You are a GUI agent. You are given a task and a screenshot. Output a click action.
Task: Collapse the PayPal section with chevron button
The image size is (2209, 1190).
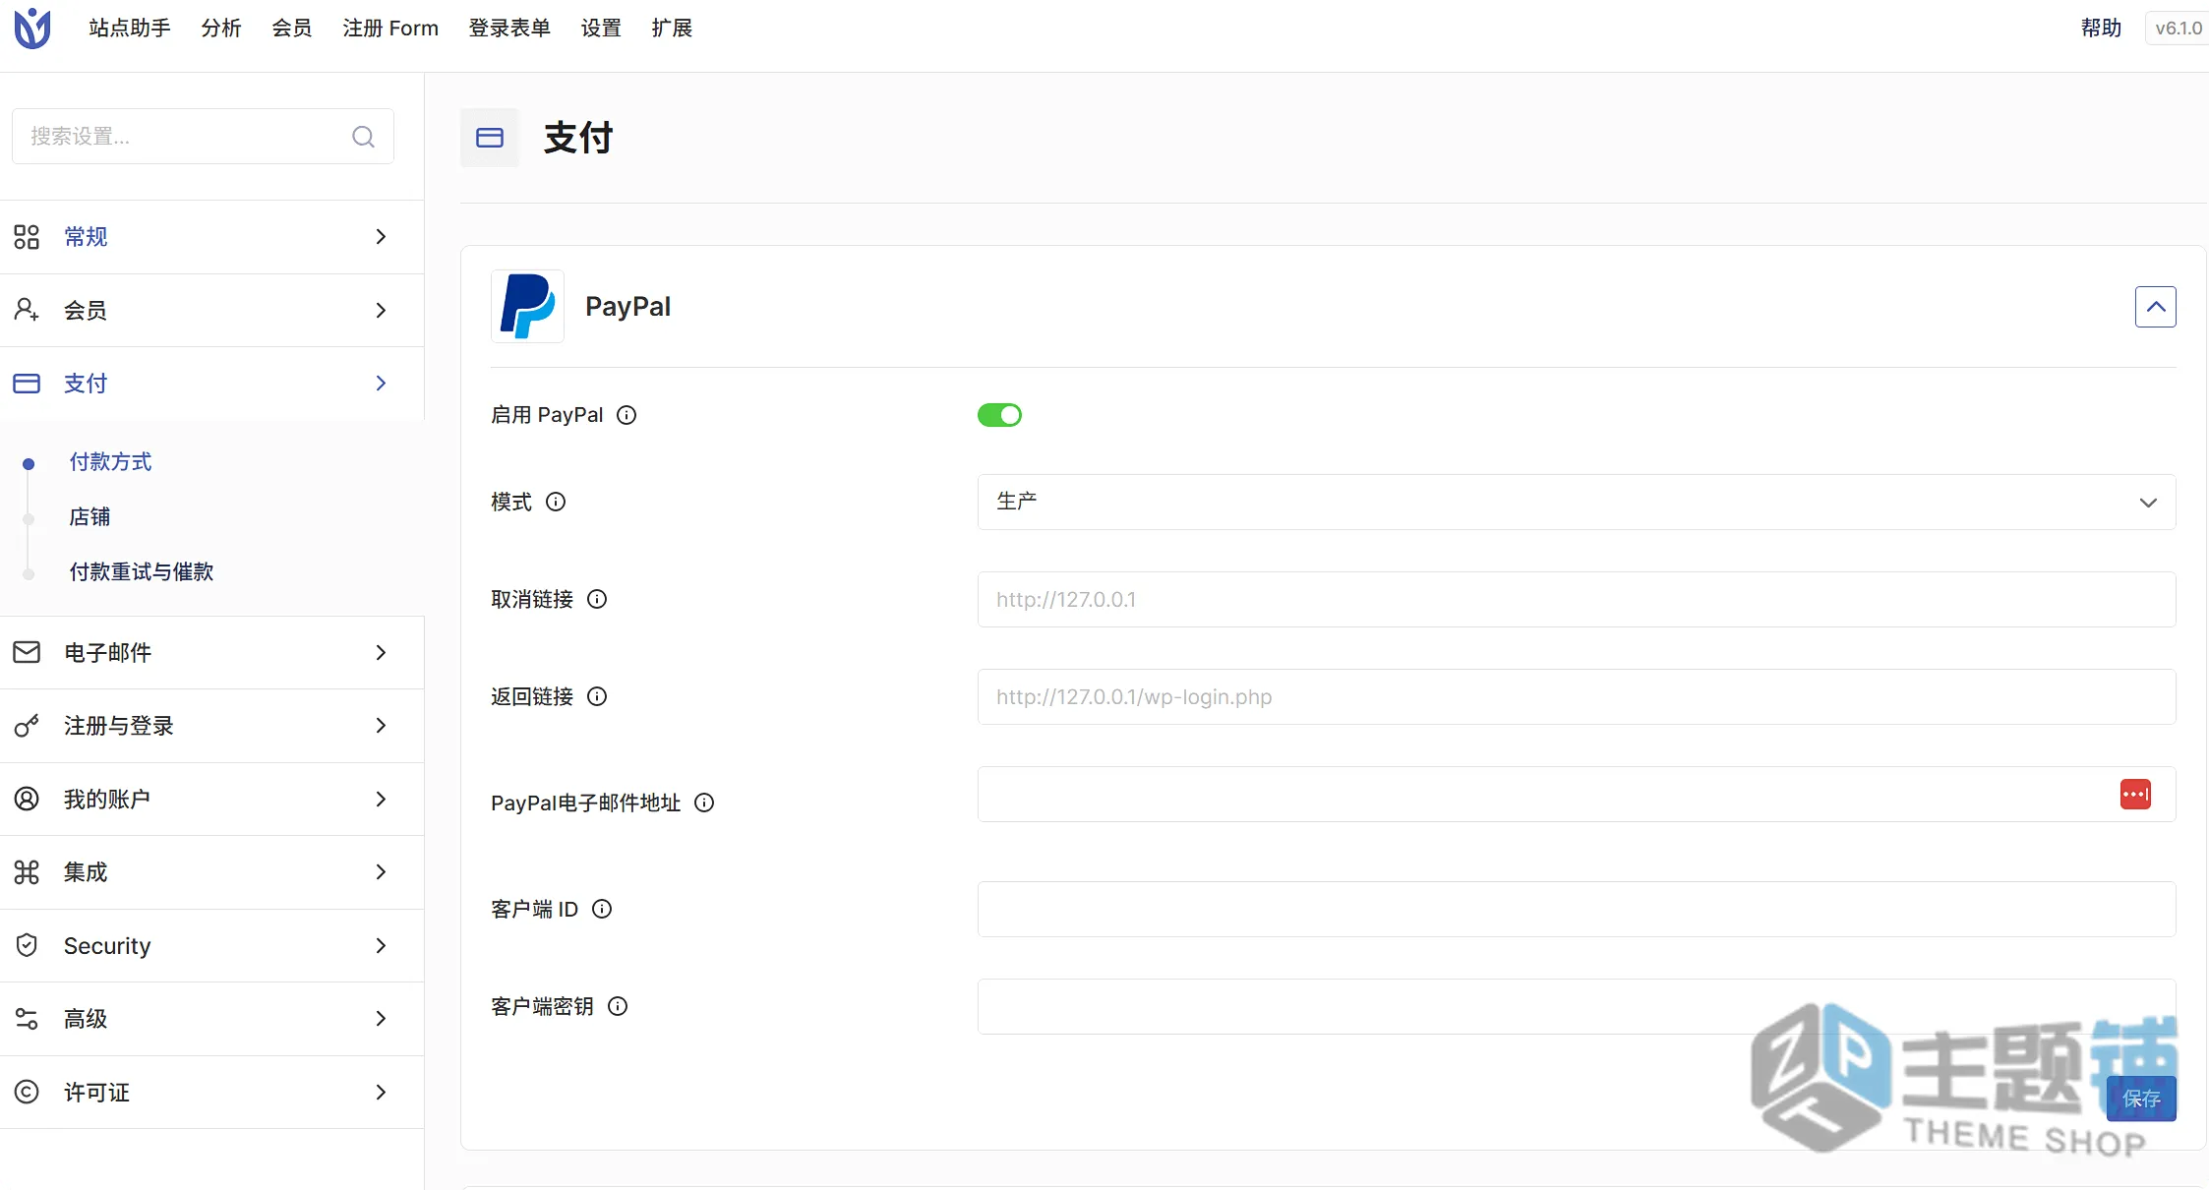tap(2155, 307)
